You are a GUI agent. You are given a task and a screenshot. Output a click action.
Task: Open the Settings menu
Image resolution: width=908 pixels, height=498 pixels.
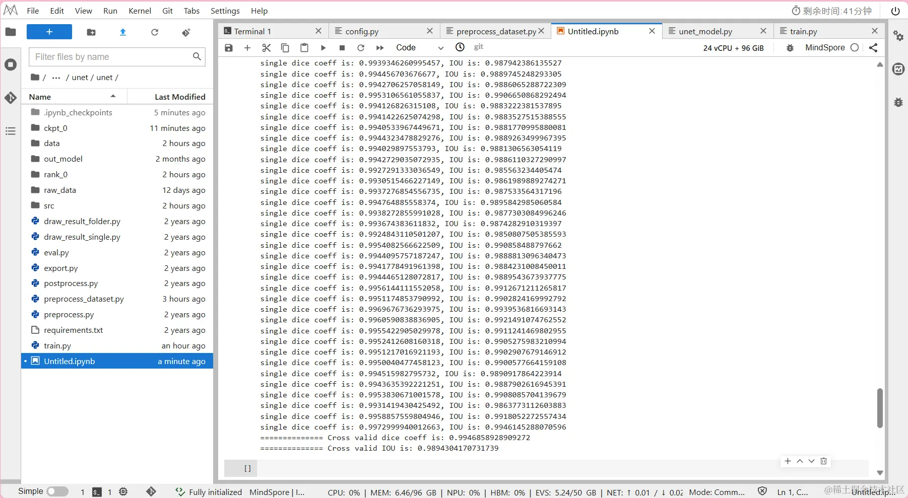225,11
